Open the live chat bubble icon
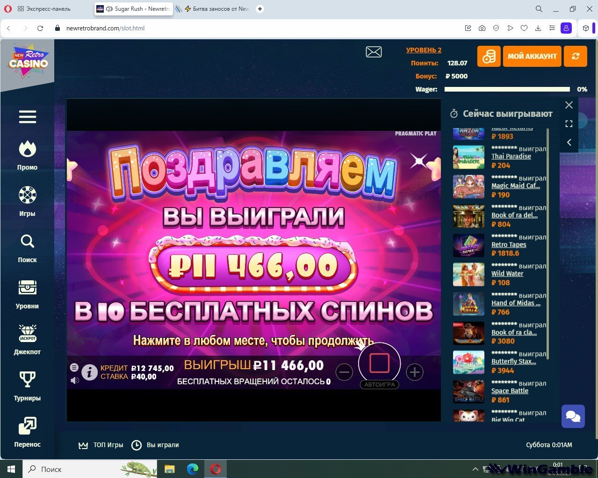Image resolution: width=598 pixels, height=478 pixels. 573,416
